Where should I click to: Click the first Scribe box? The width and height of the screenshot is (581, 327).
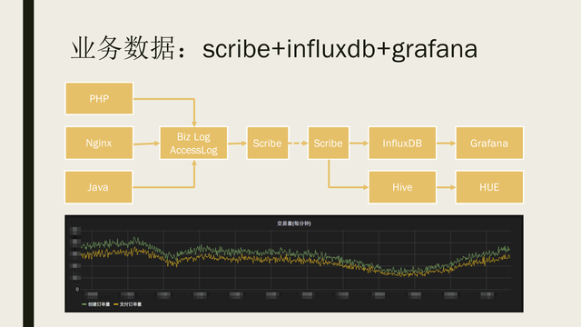coord(268,144)
